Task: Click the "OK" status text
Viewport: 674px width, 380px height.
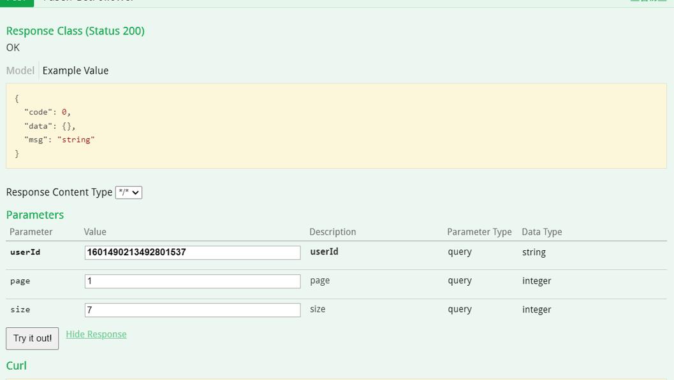Action: (13, 48)
